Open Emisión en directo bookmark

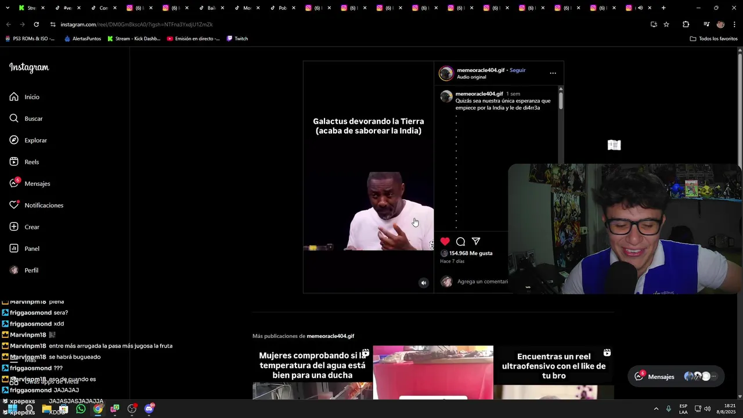pos(193,39)
